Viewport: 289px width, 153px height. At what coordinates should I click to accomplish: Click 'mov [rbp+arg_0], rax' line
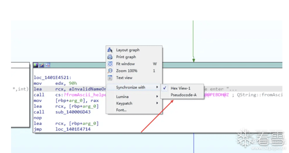(66, 101)
